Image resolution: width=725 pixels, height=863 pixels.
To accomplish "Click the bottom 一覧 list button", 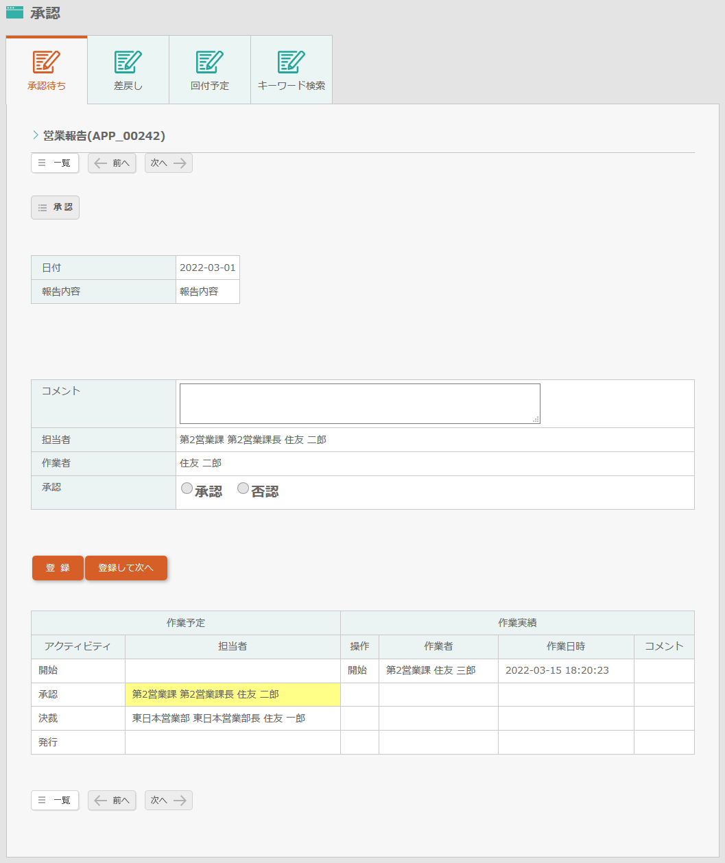I will [55, 801].
